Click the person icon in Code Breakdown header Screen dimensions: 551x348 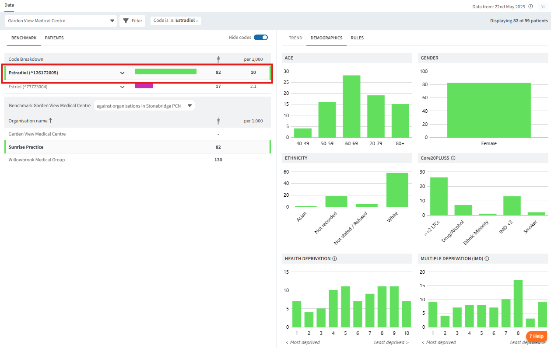click(218, 59)
